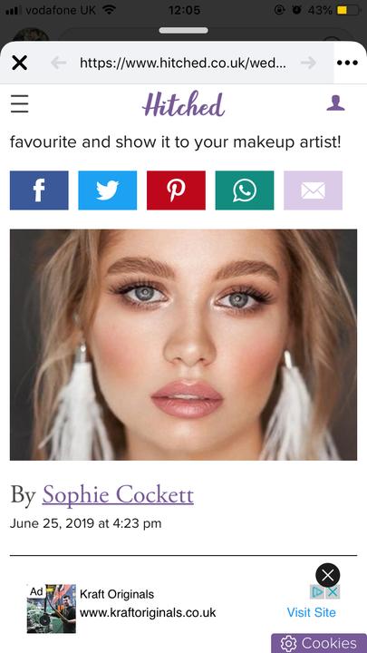This screenshot has height=653, width=367.
Task: Pin the article on Pinterest
Action: pyautogui.click(x=176, y=190)
